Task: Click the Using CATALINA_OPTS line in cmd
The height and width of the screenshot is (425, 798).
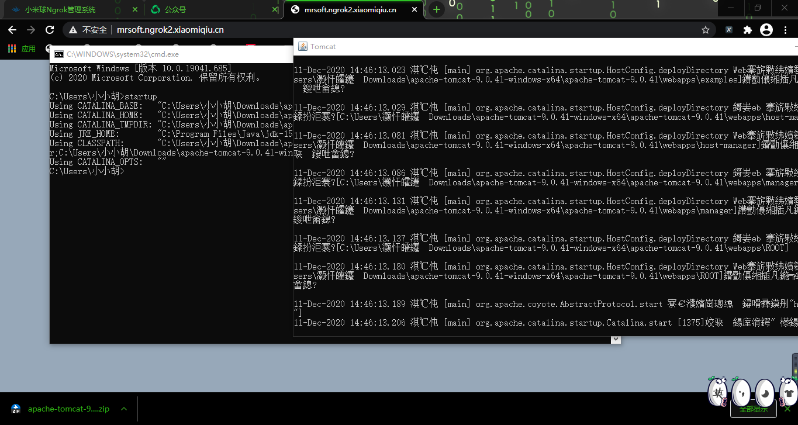Action: (x=108, y=162)
